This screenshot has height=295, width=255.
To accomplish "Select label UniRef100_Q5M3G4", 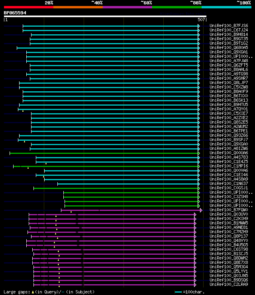I will coord(229,267).
